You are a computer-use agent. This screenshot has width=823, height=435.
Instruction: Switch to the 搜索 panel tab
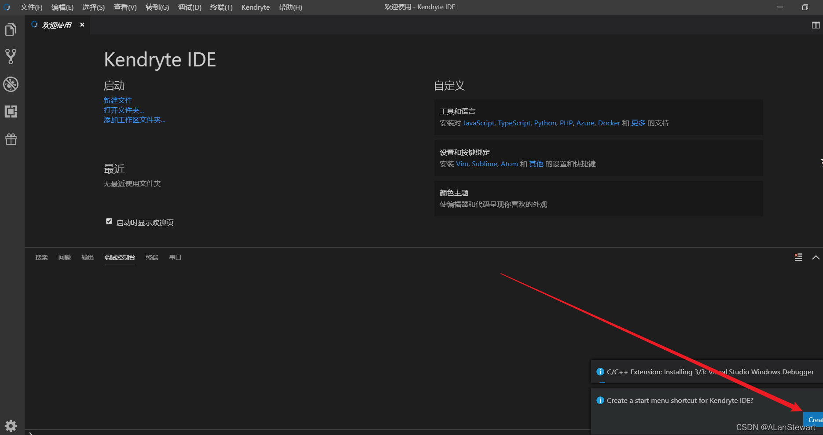tap(41, 257)
